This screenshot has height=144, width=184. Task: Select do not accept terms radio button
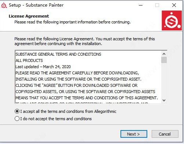(17, 119)
